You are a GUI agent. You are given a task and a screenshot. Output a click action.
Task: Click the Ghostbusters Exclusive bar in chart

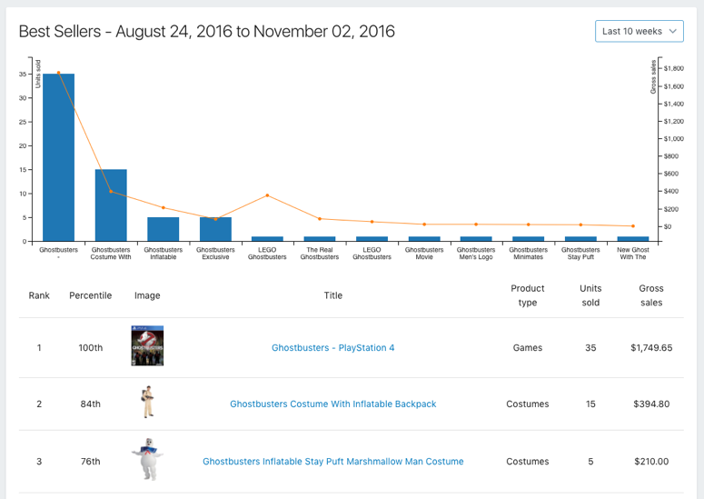pyautogui.click(x=215, y=229)
